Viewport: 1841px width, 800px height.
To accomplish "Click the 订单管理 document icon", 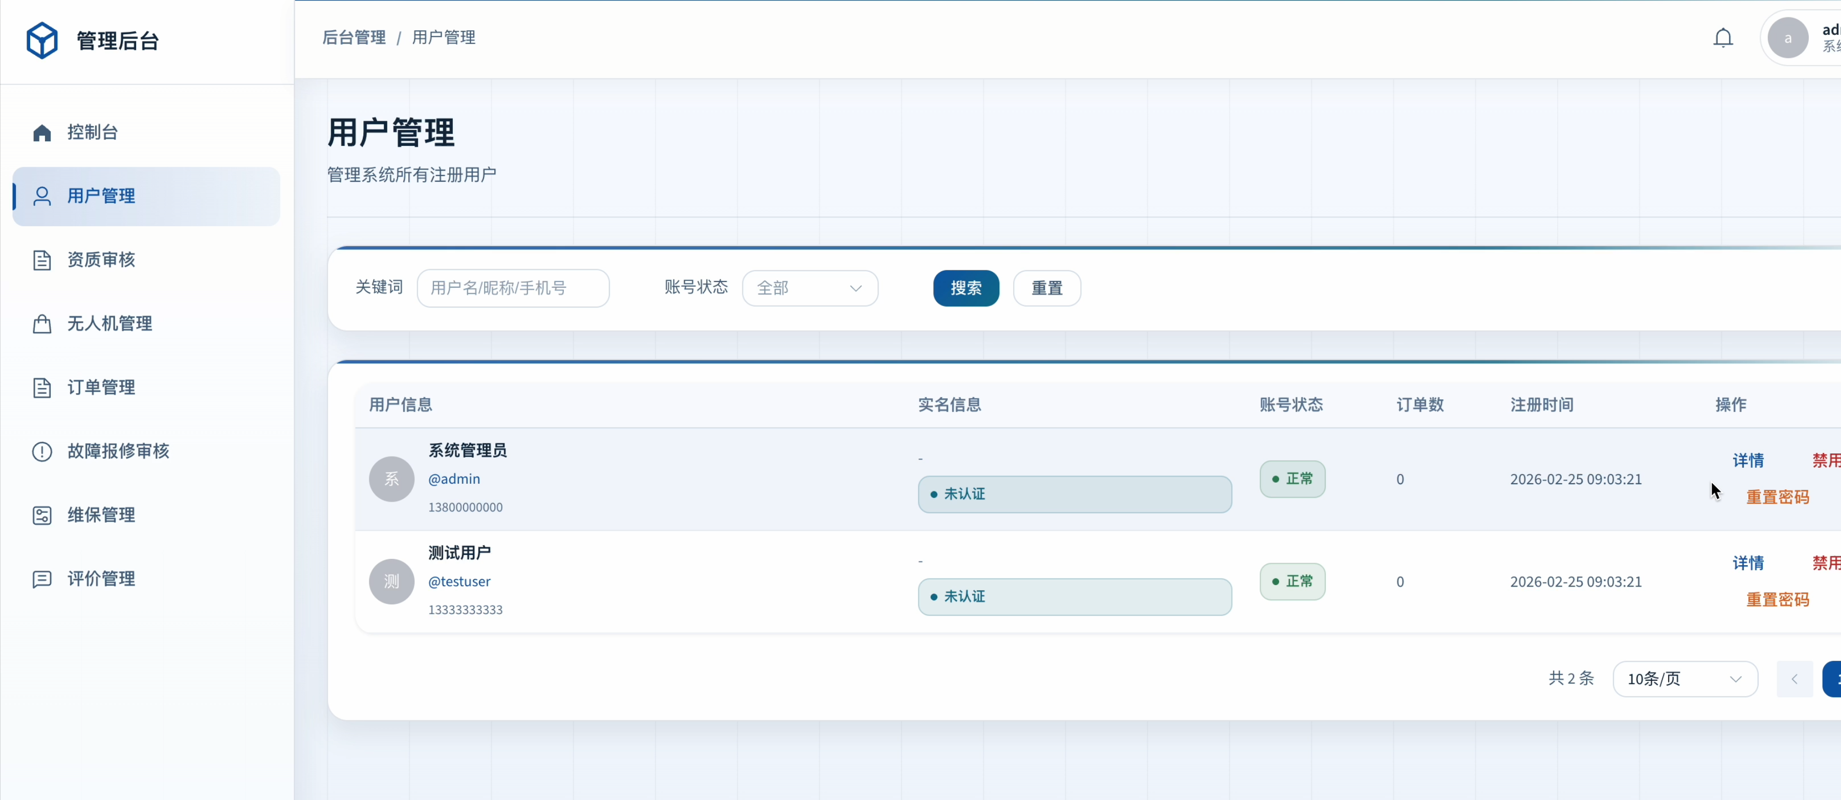I will click(42, 387).
